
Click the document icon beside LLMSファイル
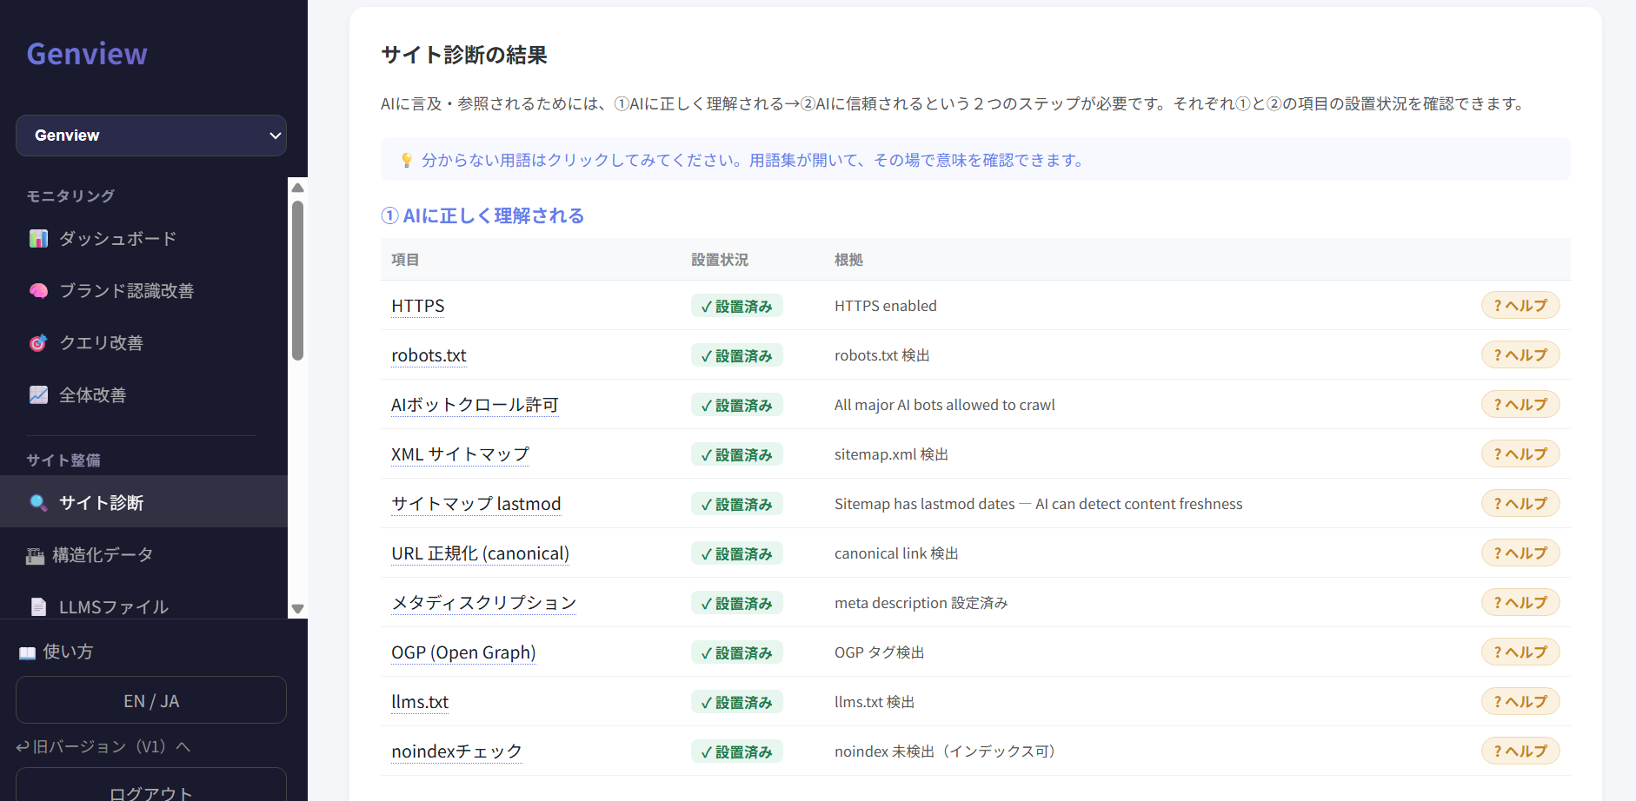(x=38, y=607)
